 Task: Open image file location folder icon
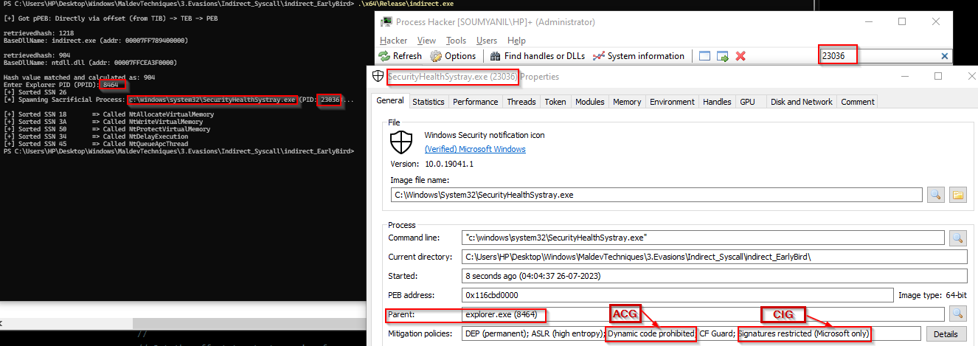pyautogui.click(x=957, y=195)
